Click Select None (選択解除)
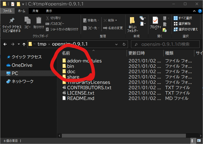Viewport: 203px width, 144px height. point(182,24)
